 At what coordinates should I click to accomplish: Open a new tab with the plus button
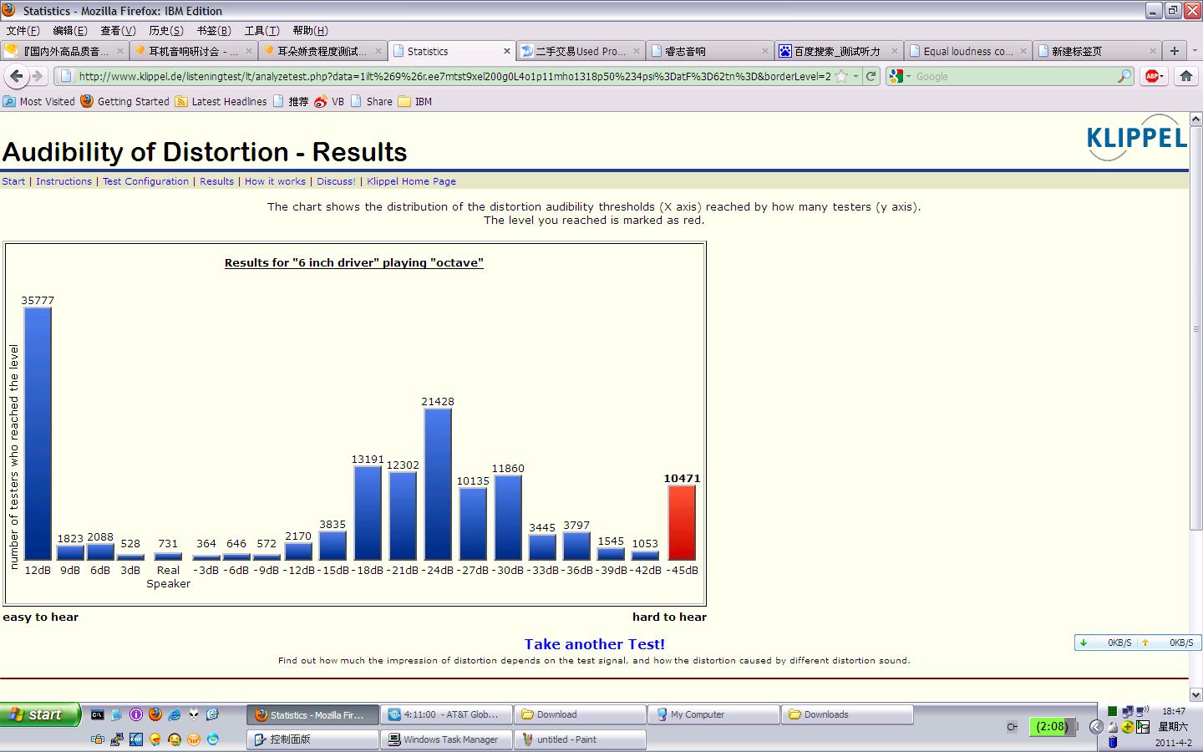point(1175,51)
